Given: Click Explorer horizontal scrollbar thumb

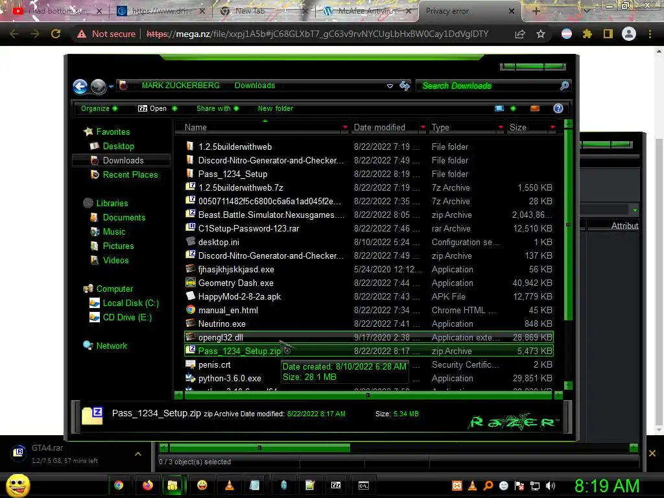Looking at the screenshot, I should [x=368, y=395].
